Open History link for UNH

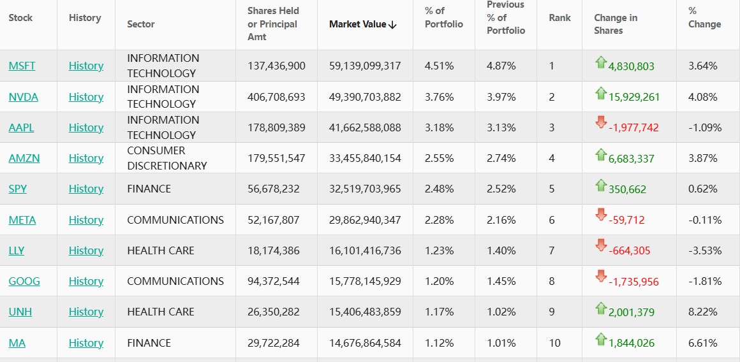[x=86, y=312]
